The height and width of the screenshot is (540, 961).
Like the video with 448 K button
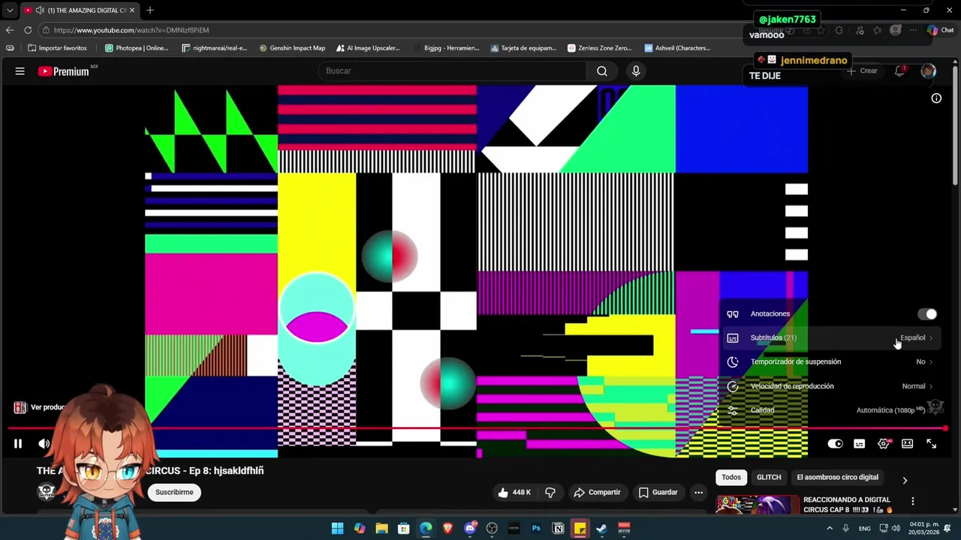514,493
